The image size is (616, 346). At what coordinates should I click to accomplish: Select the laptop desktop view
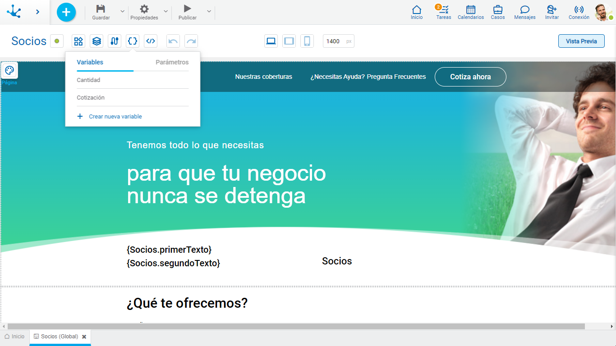click(271, 41)
